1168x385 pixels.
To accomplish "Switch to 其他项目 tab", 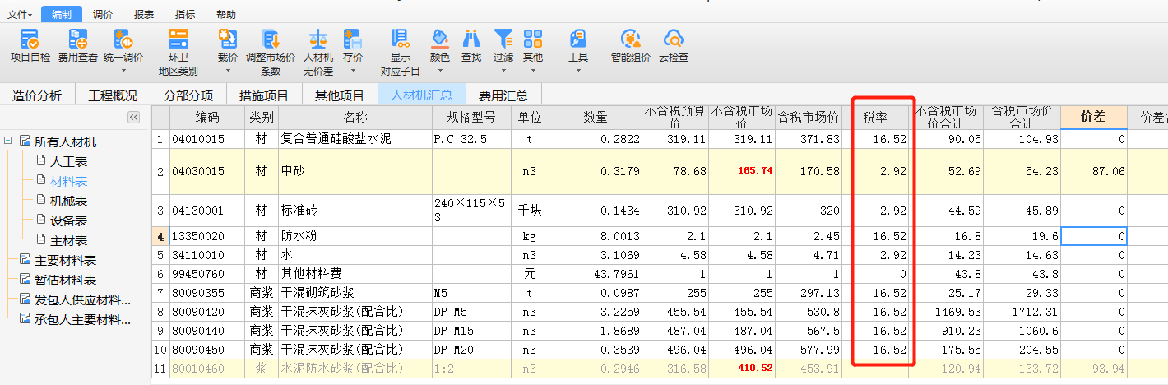I will click(340, 95).
